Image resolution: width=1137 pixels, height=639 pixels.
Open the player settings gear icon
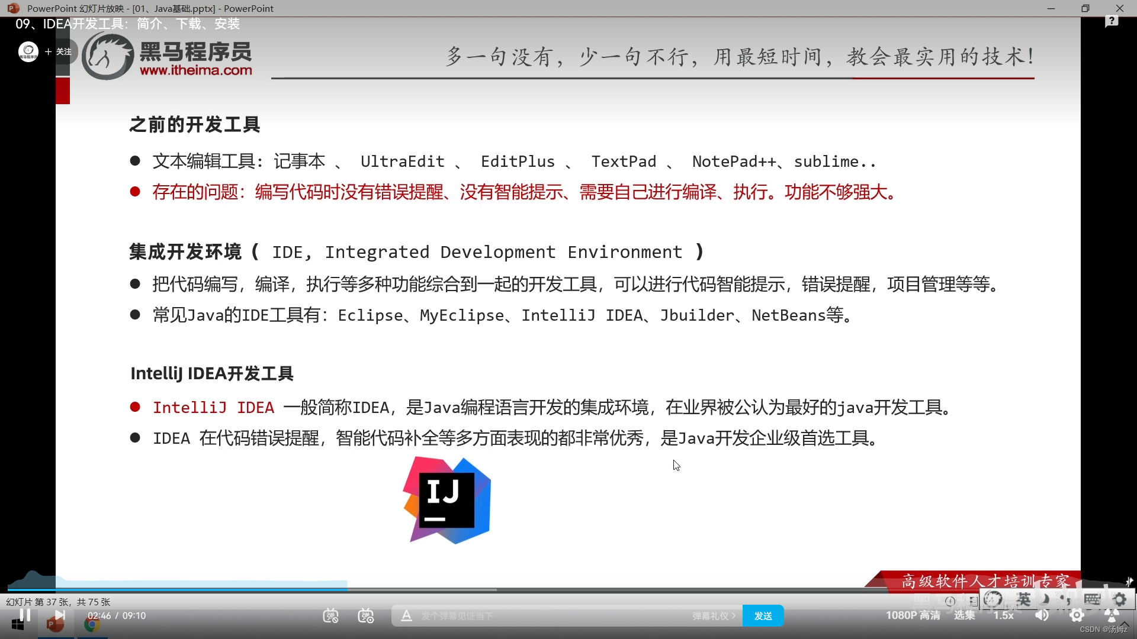(1078, 616)
